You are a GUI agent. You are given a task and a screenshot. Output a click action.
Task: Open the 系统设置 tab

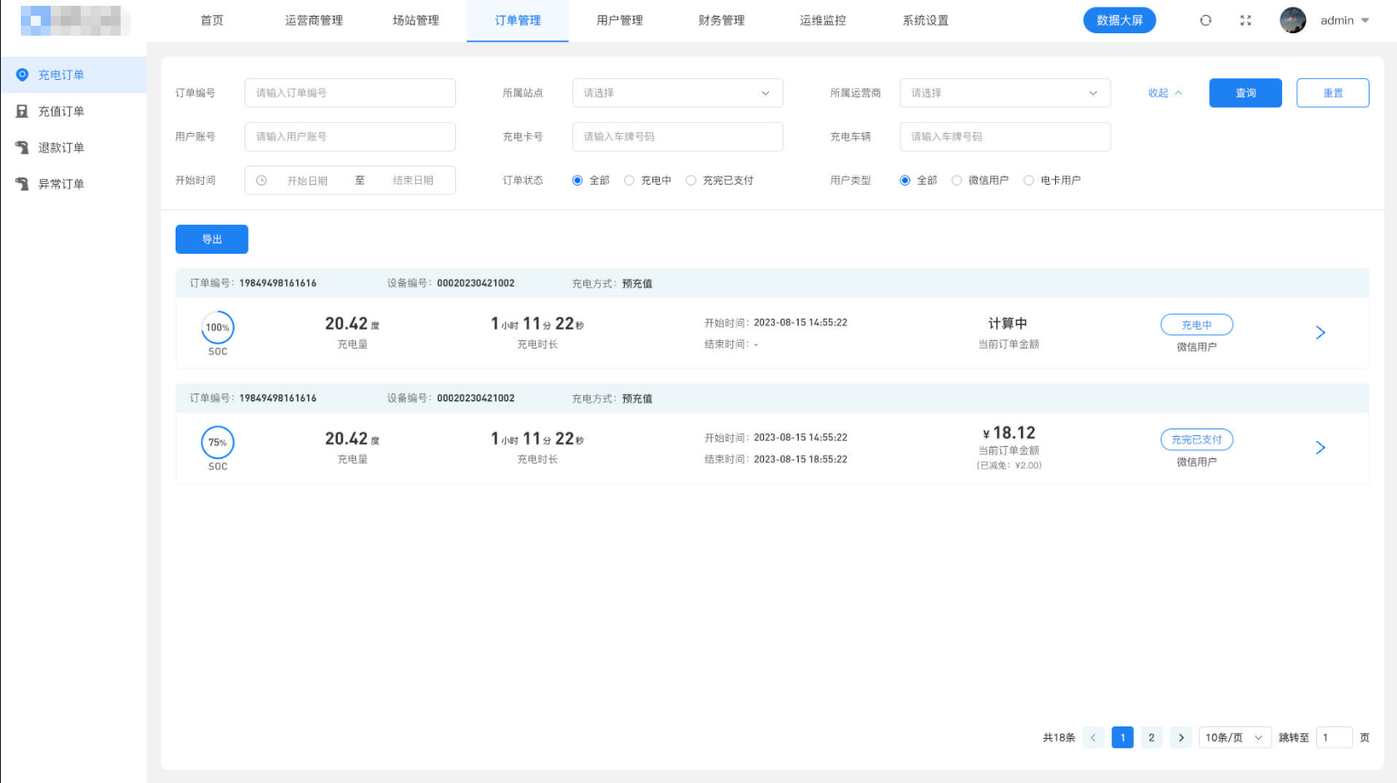pyautogui.click(x=925, y=20)
